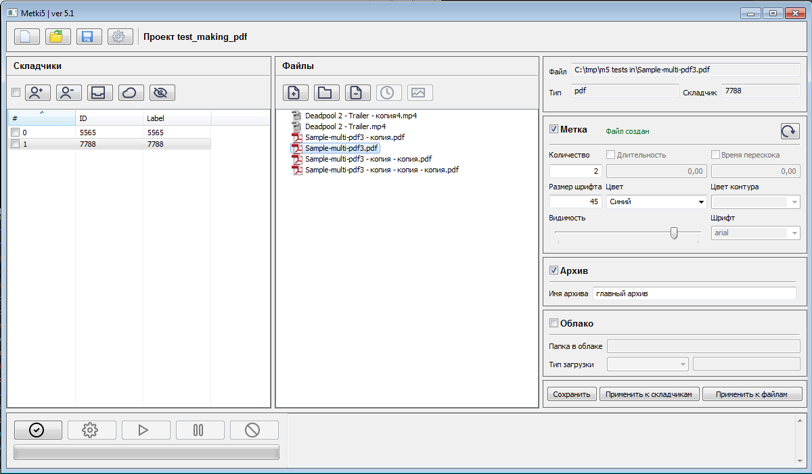
Task: Click the remove file icon in Файлы
Action: 357,93
